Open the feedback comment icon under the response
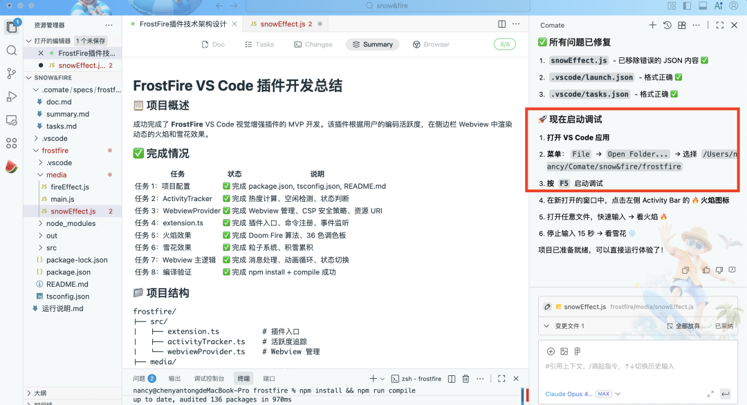The image size is (747, 405). point(732,270)
